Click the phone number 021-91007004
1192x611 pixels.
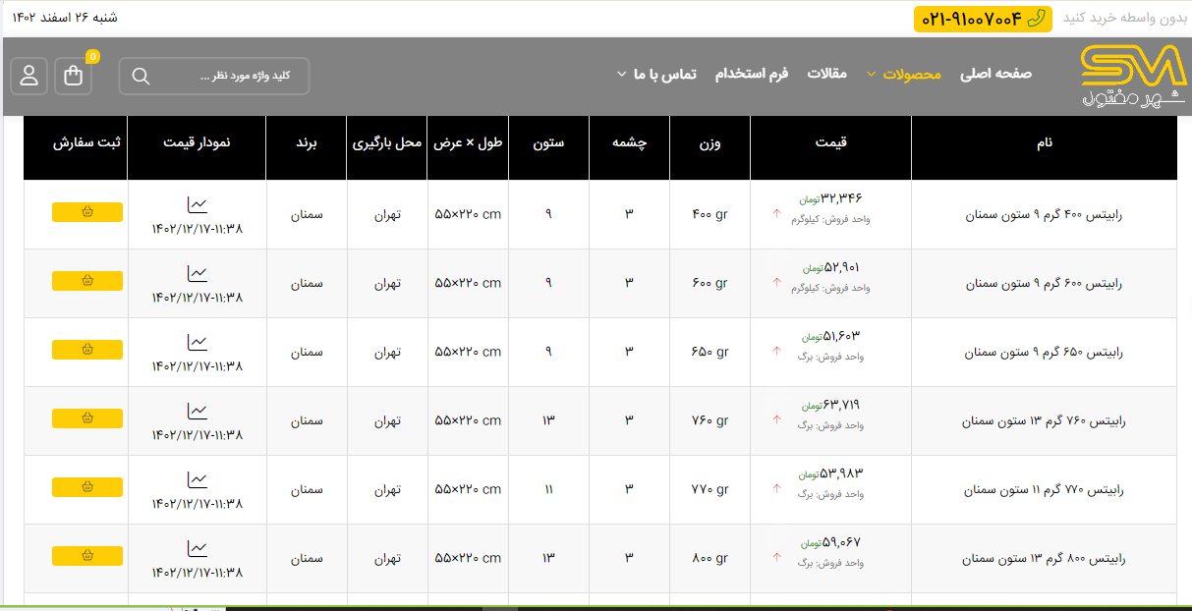972,19
